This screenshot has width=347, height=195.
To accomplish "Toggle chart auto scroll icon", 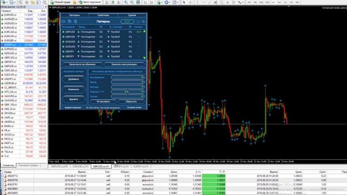I will point(146,2).
